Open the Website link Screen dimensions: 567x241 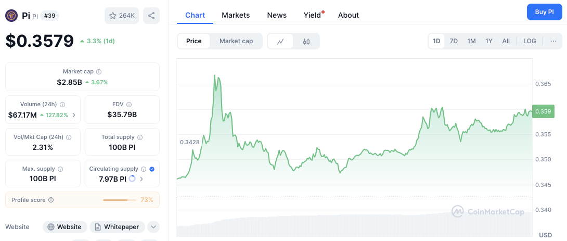coord(65,227)
